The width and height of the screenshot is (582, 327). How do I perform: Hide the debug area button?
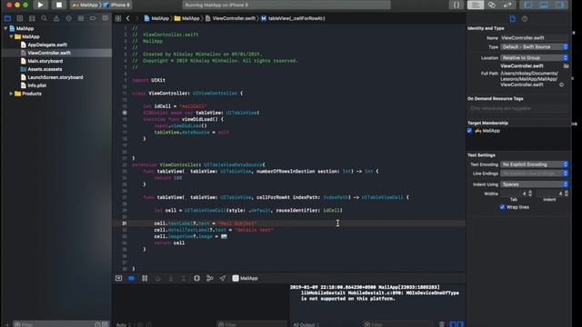[118, 279]
